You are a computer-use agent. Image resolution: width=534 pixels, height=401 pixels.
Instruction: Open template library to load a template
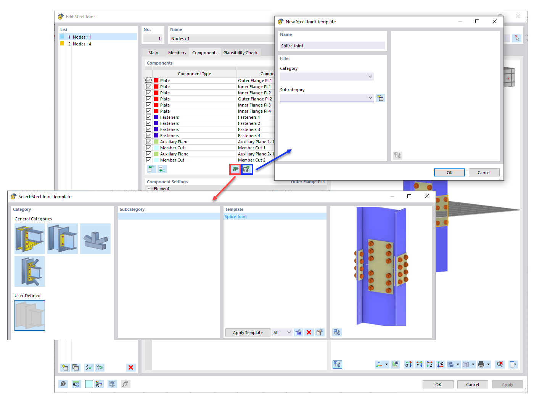[235, 169]
